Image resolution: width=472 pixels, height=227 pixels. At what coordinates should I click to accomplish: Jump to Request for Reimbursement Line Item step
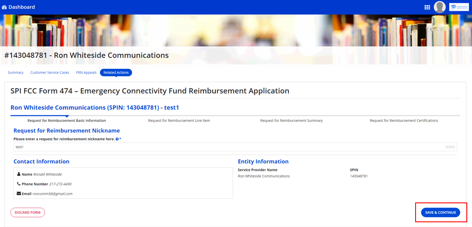pyautogui.click(x=179, y=121)
